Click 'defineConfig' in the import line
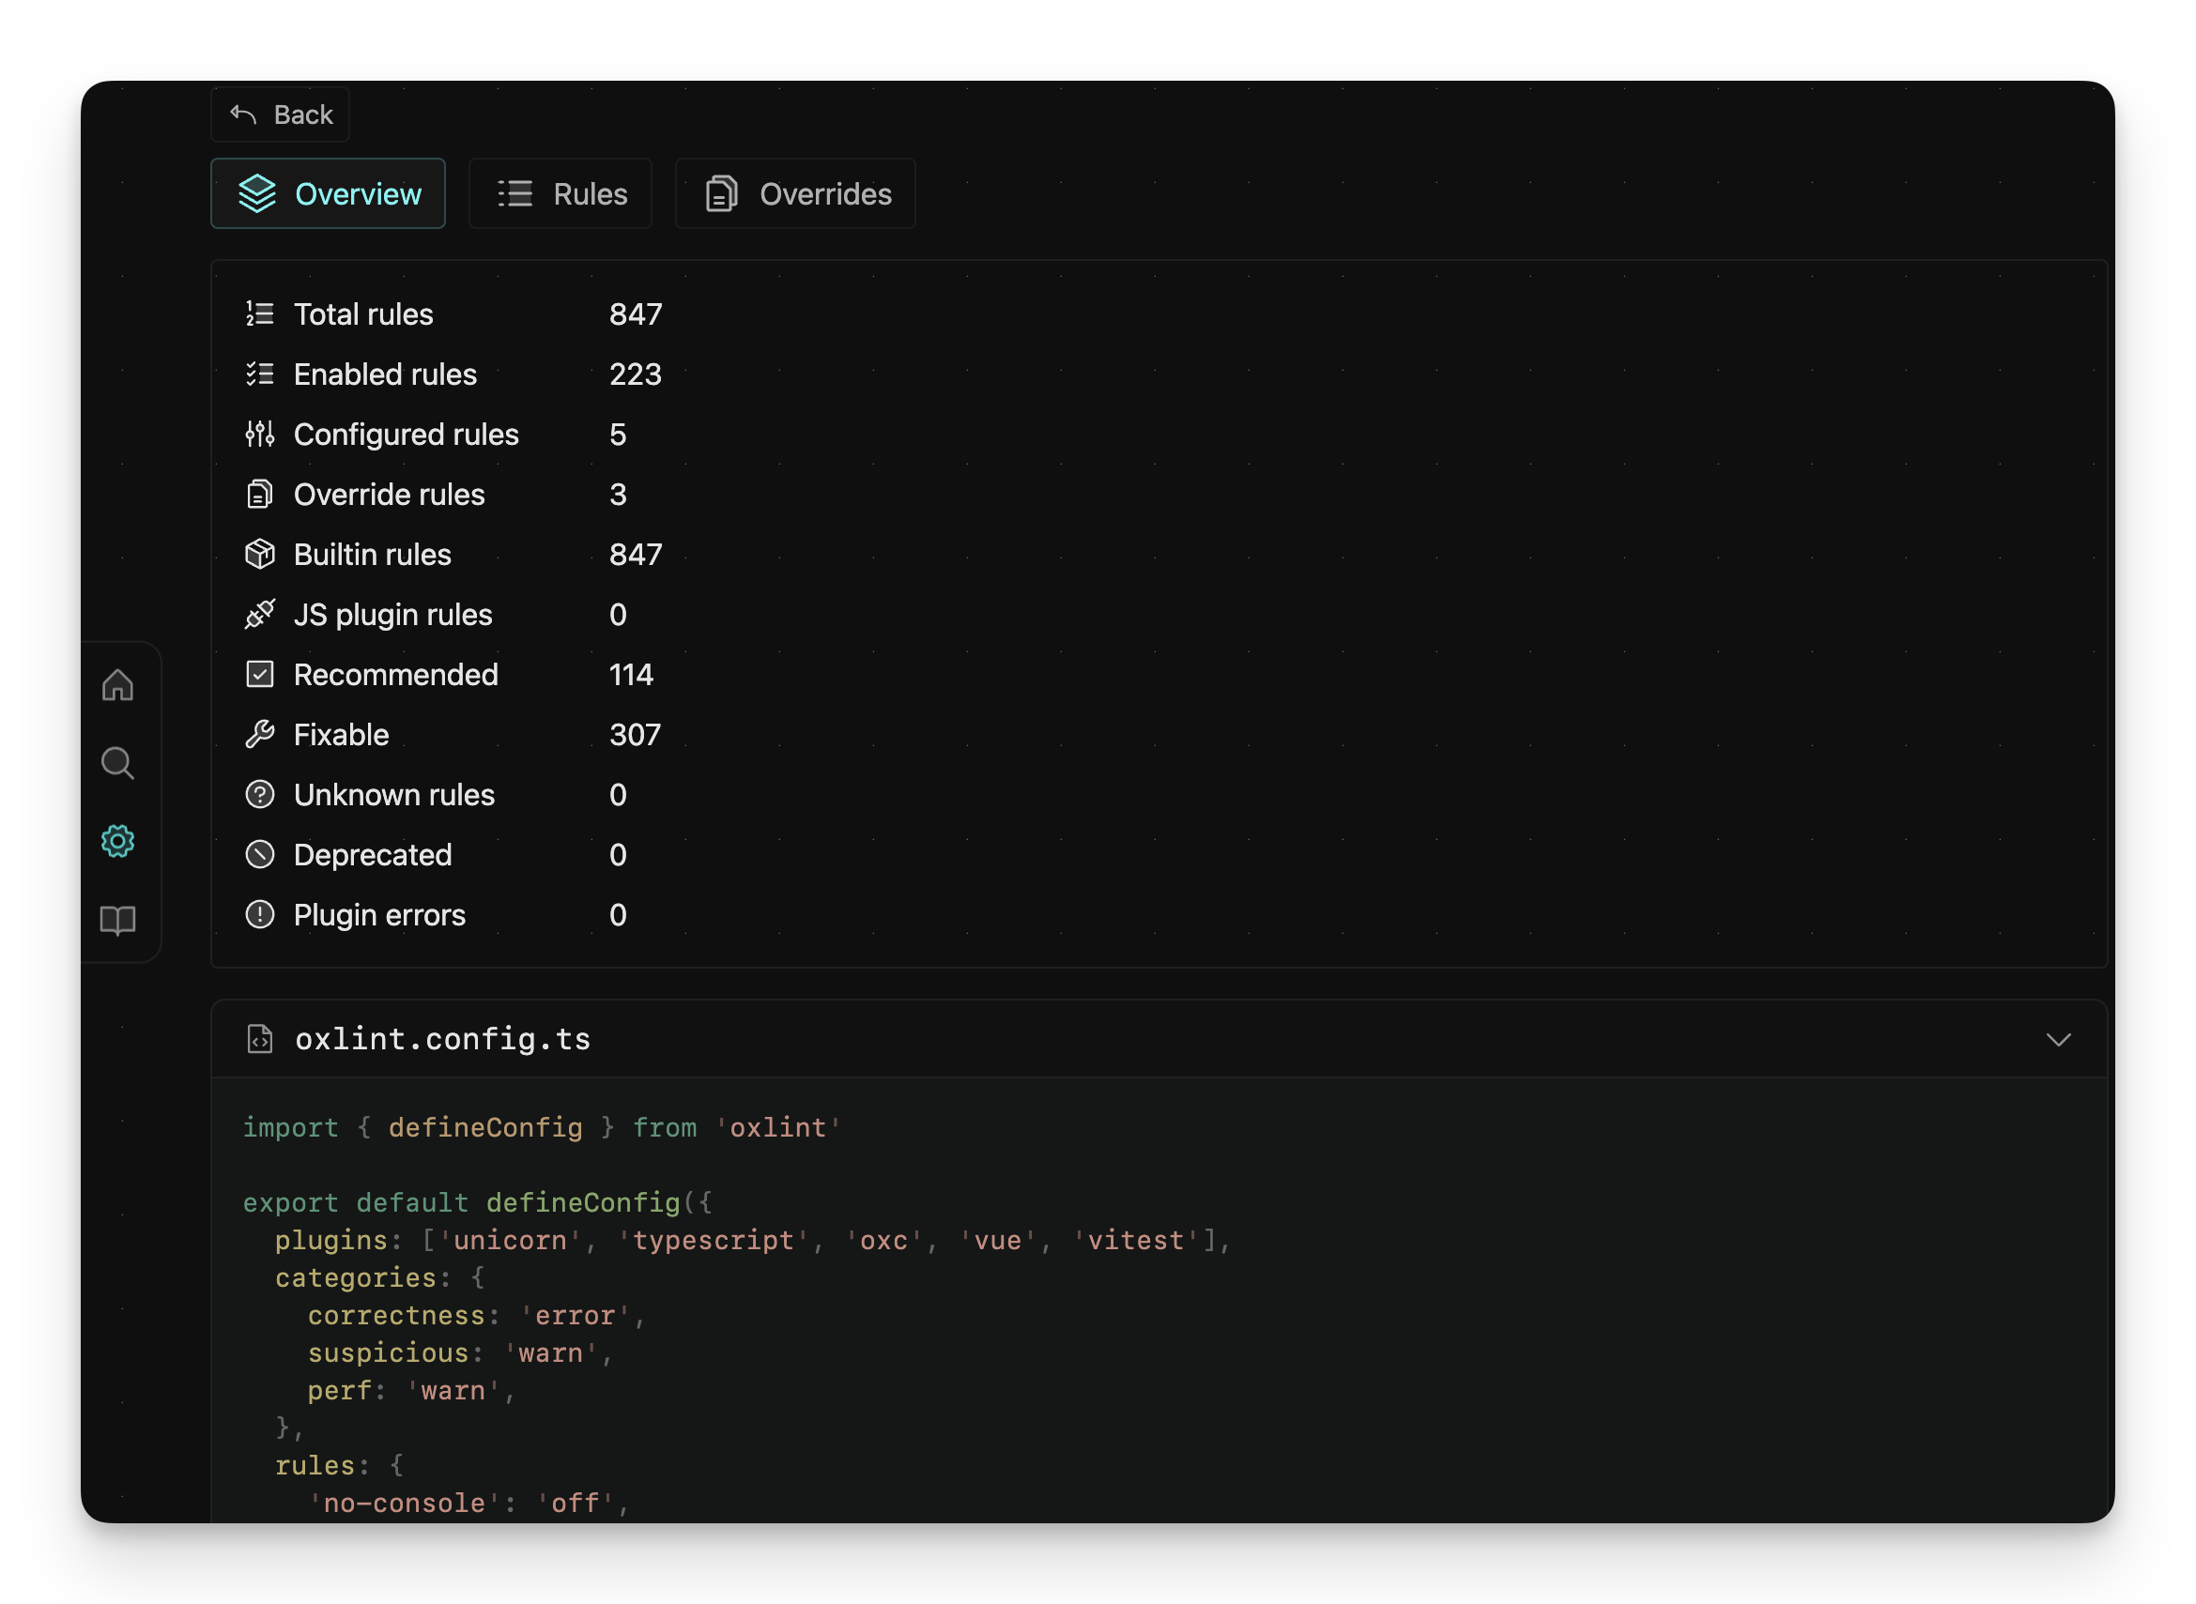Screen dimensions: 2196x1604 coord(485,1128)
